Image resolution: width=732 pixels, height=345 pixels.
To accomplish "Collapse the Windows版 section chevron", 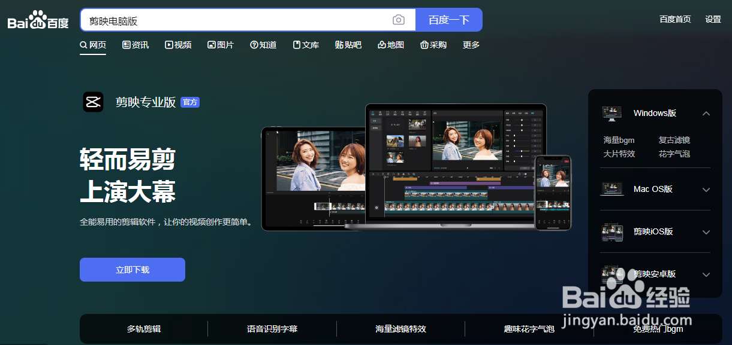I will click(706, 114).
